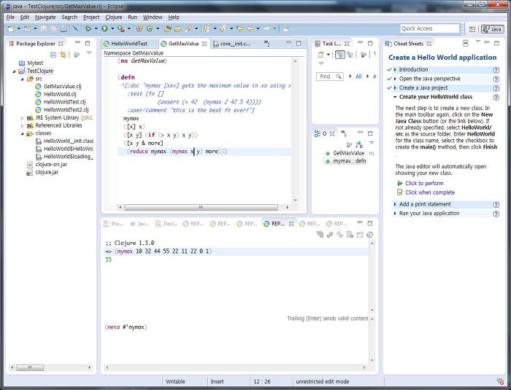511x390 pixels.
Task: Click the New Java Package icon
Action: pyautogui.click(x=139, y=28)
